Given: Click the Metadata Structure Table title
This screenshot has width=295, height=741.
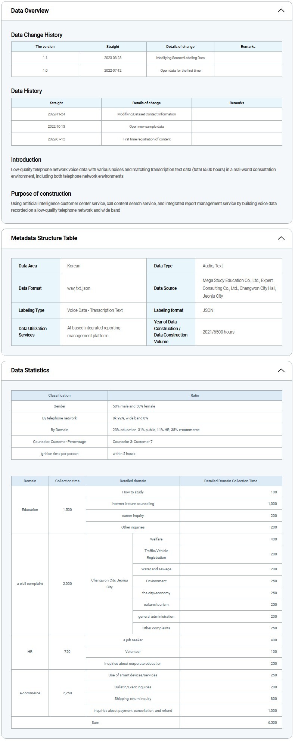Looking at the screenshot, I should pyautogui.click(x=44, y=238).
